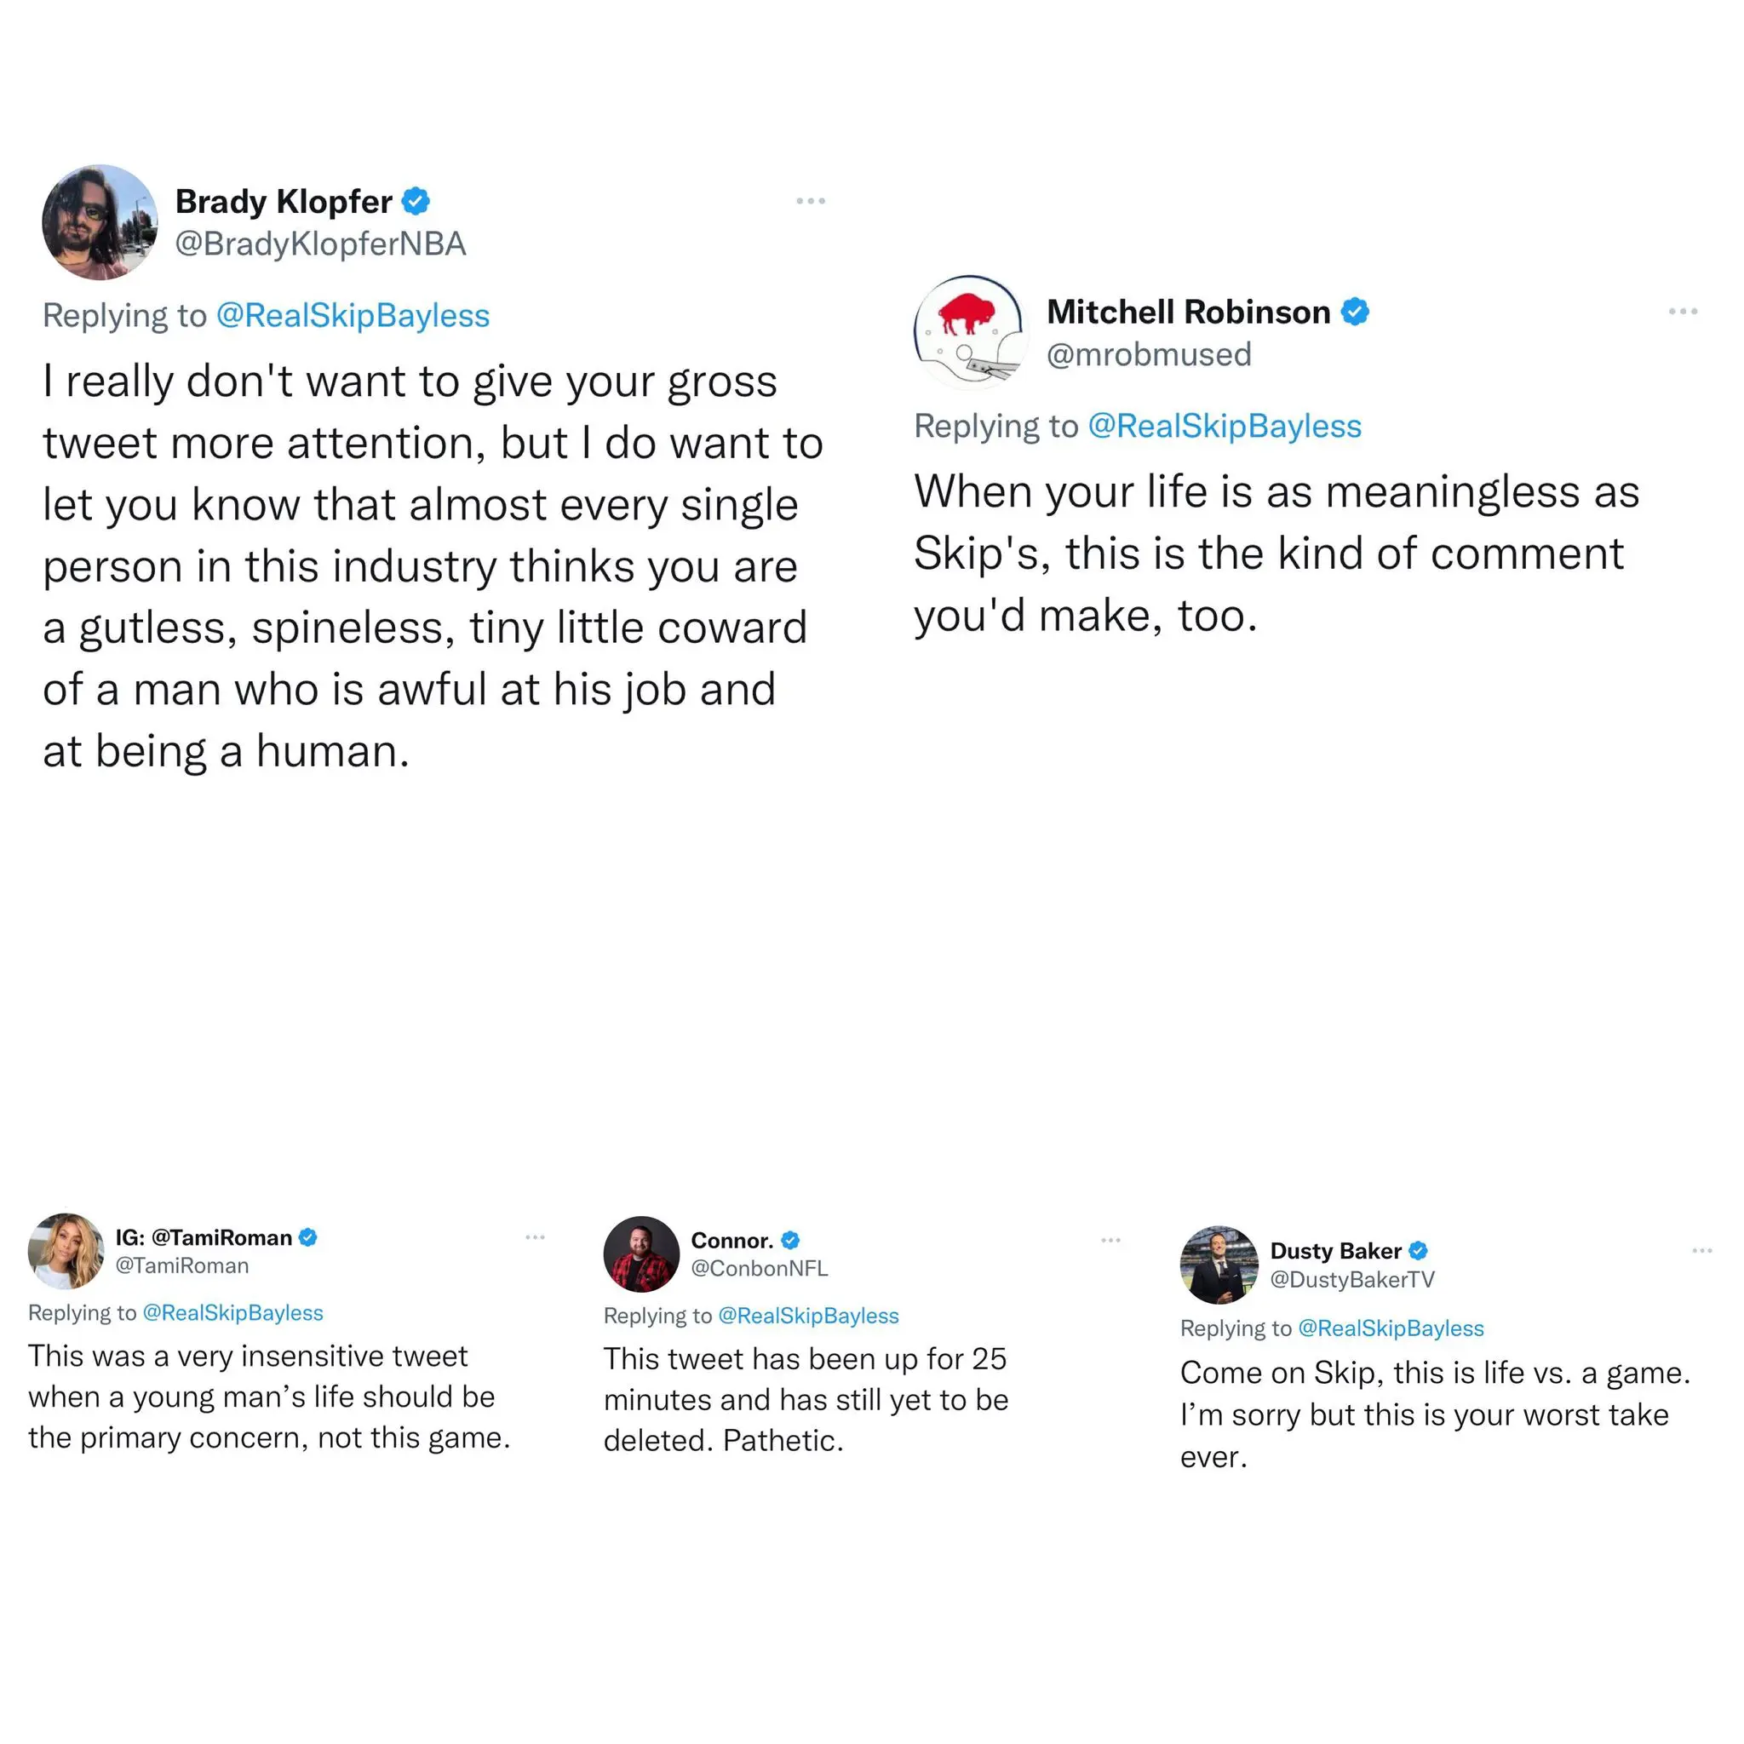Expand more options on Dusty Baker's tweet
The height and width of the screenshot is (1744, 1744).
click(1701, 1251)
